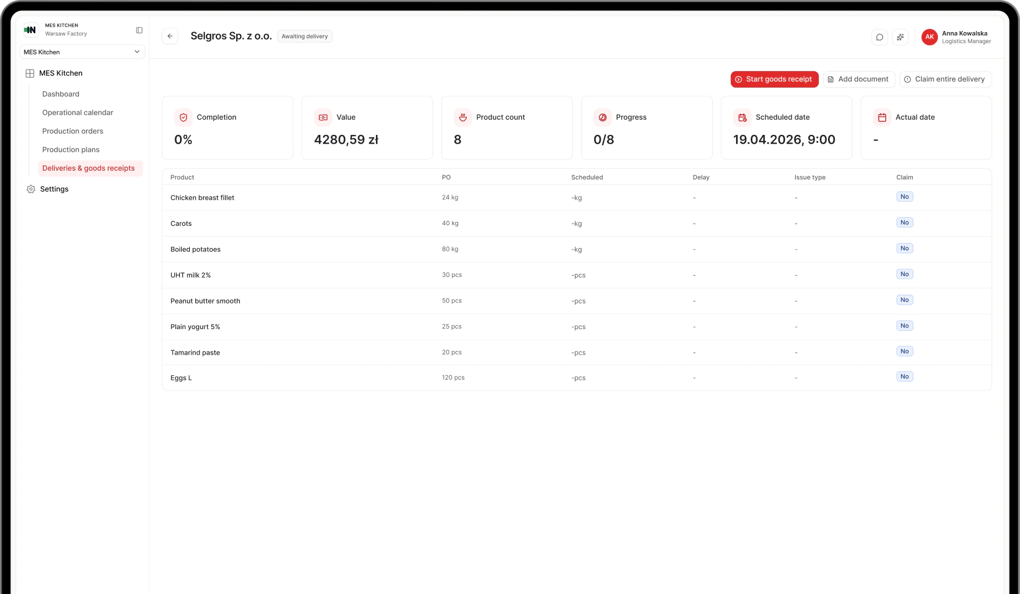Viewport: 1020px width, 594px height.
Task: Click the Actual date calendar icon
Action: (882, 117)
